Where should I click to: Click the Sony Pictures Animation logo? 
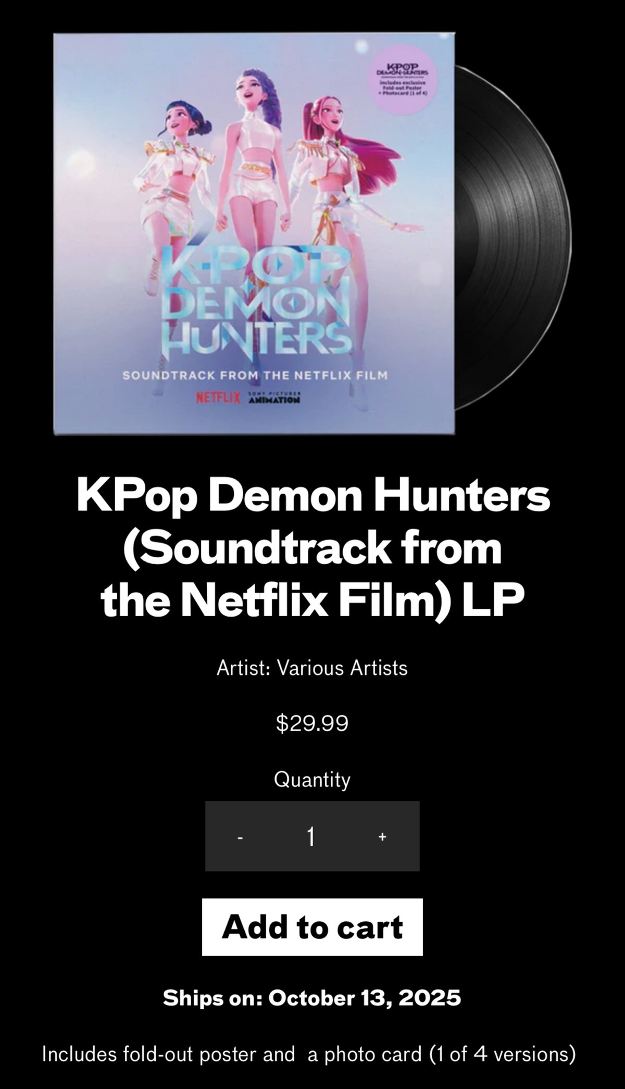(274, 397)
